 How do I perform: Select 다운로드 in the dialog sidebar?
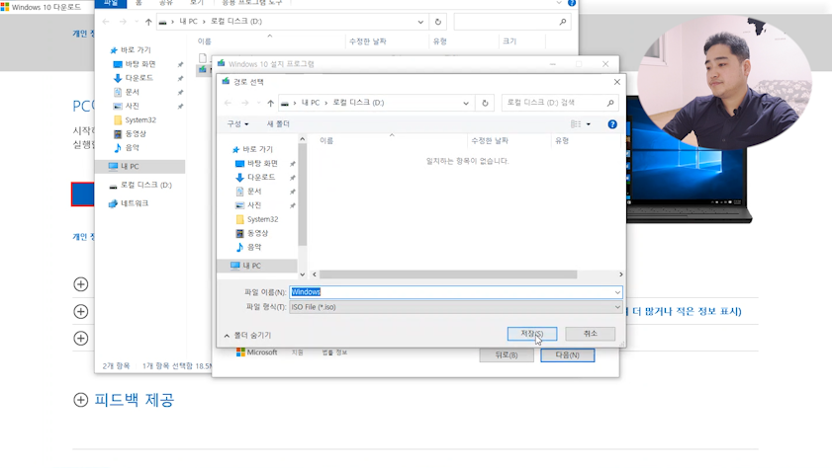[261, 177]
